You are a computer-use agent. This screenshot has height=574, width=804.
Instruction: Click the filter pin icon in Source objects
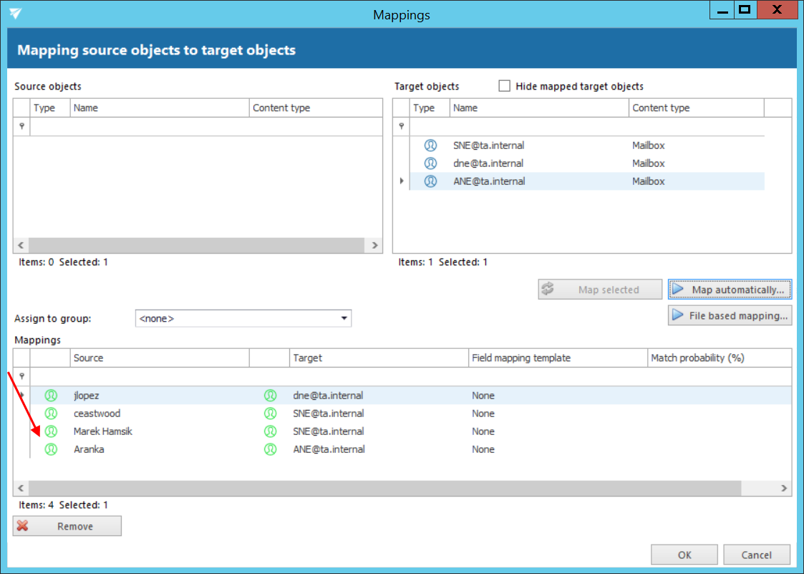pyautogui.click(x=22, y=126)
